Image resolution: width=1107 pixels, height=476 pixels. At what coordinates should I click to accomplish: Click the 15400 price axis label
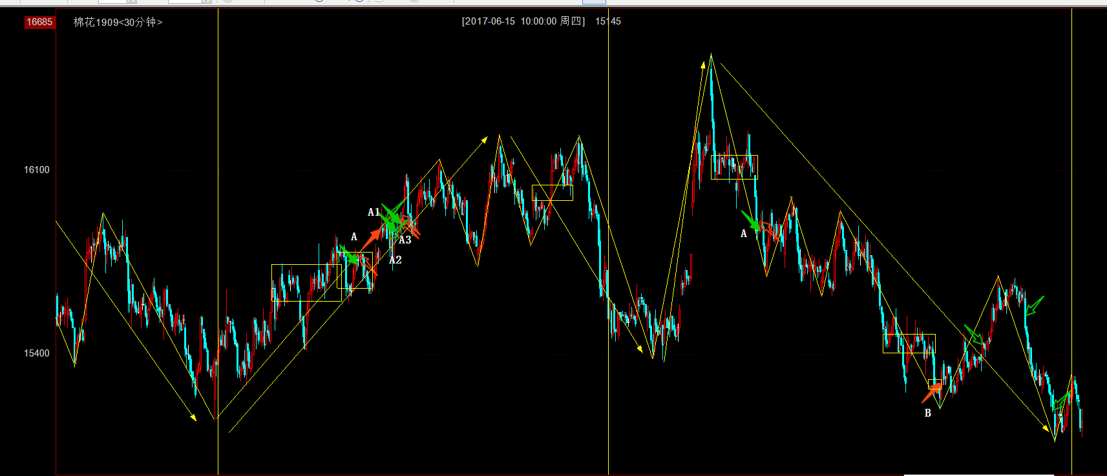click(x=37, y=353)
